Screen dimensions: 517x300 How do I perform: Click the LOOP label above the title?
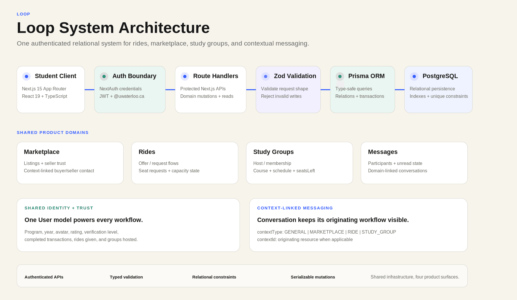(24, 14)
